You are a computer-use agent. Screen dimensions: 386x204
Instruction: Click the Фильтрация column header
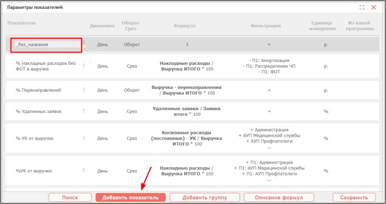(x=265, y=26)
